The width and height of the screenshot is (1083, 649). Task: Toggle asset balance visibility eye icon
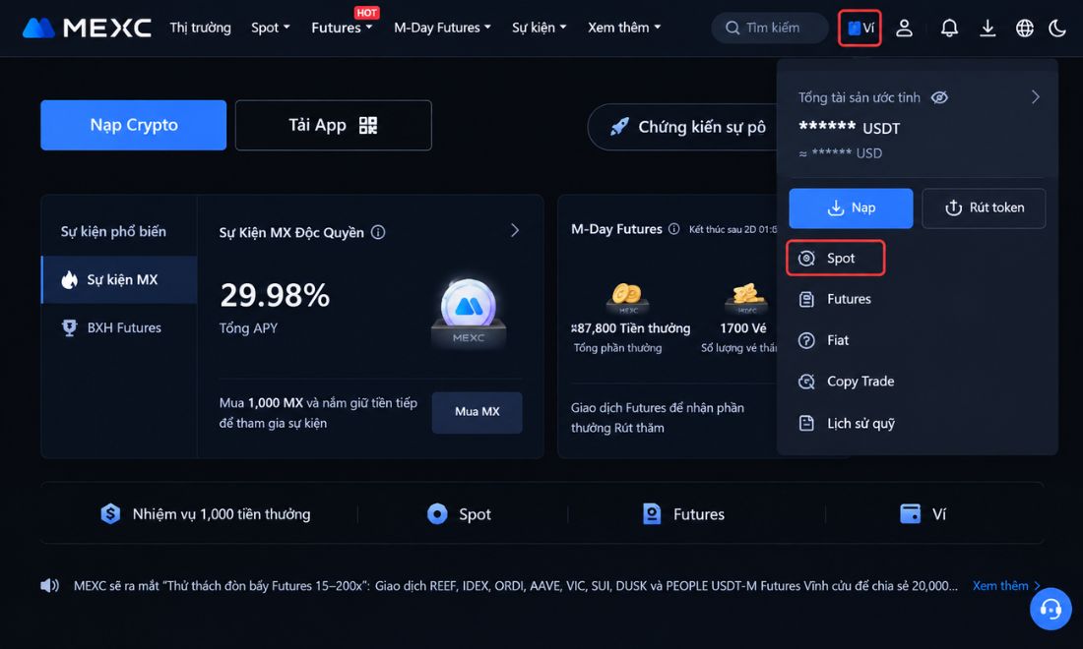pos(939,97)
